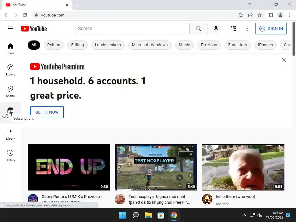The height and width of the screenshot is (222, 296).
Task: Open YouTube settings three-dot menu
Action: point(247,29)
